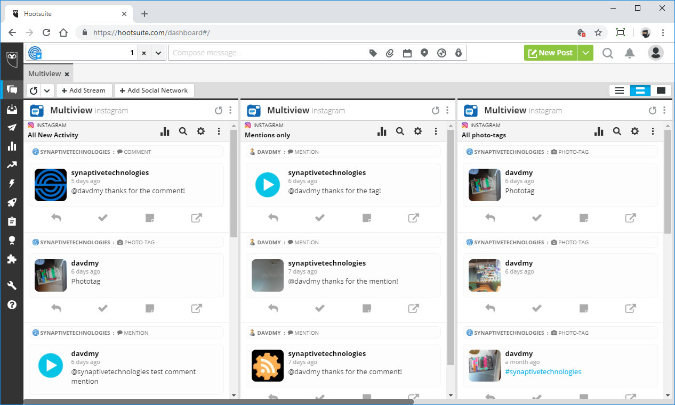This screenshot has width=675, height=405.
Task: Open privacy lock icon in compose bar
Action: pos(458,53)
